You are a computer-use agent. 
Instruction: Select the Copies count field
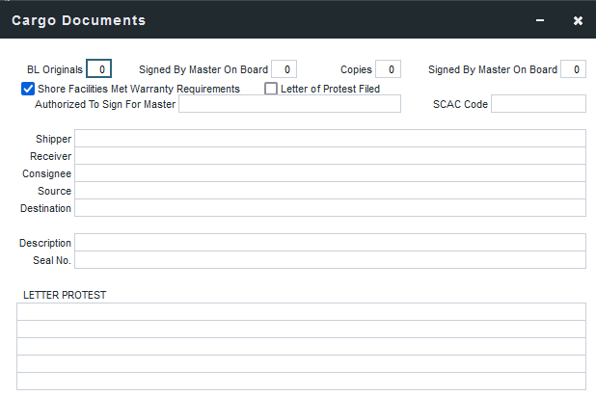[388, 69]
